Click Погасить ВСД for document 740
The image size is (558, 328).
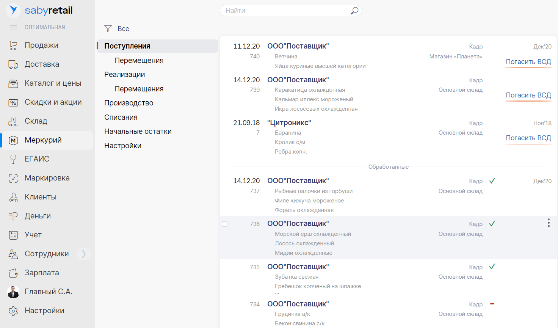click(x=528, y=62)
